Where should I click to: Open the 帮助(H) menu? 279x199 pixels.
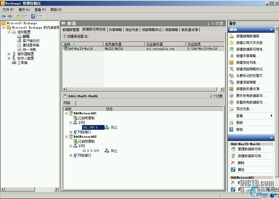tap(56, 10)
